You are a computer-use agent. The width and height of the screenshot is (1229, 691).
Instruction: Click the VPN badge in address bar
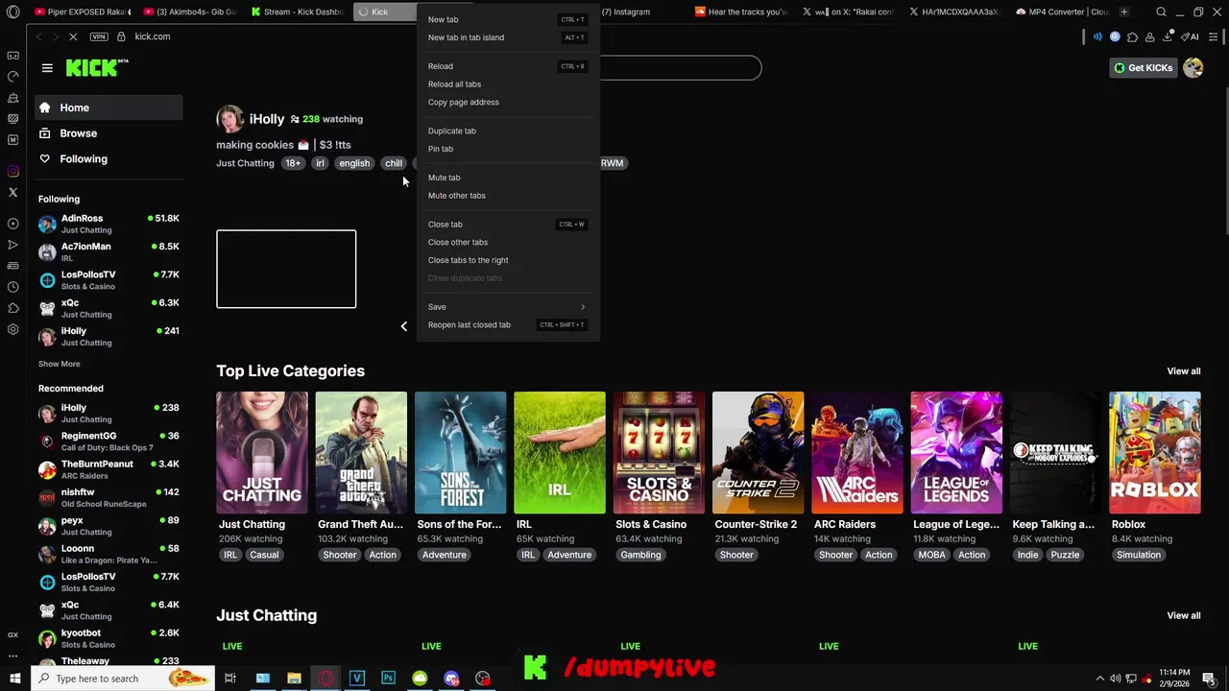99,36
